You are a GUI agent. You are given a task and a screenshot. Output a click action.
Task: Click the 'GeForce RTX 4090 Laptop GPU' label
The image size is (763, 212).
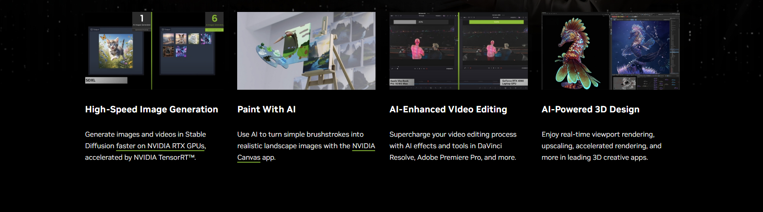pos(513,82)
